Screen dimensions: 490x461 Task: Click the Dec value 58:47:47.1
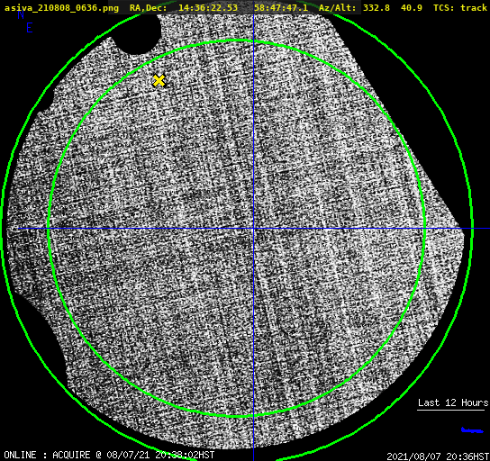pos(281,7)
